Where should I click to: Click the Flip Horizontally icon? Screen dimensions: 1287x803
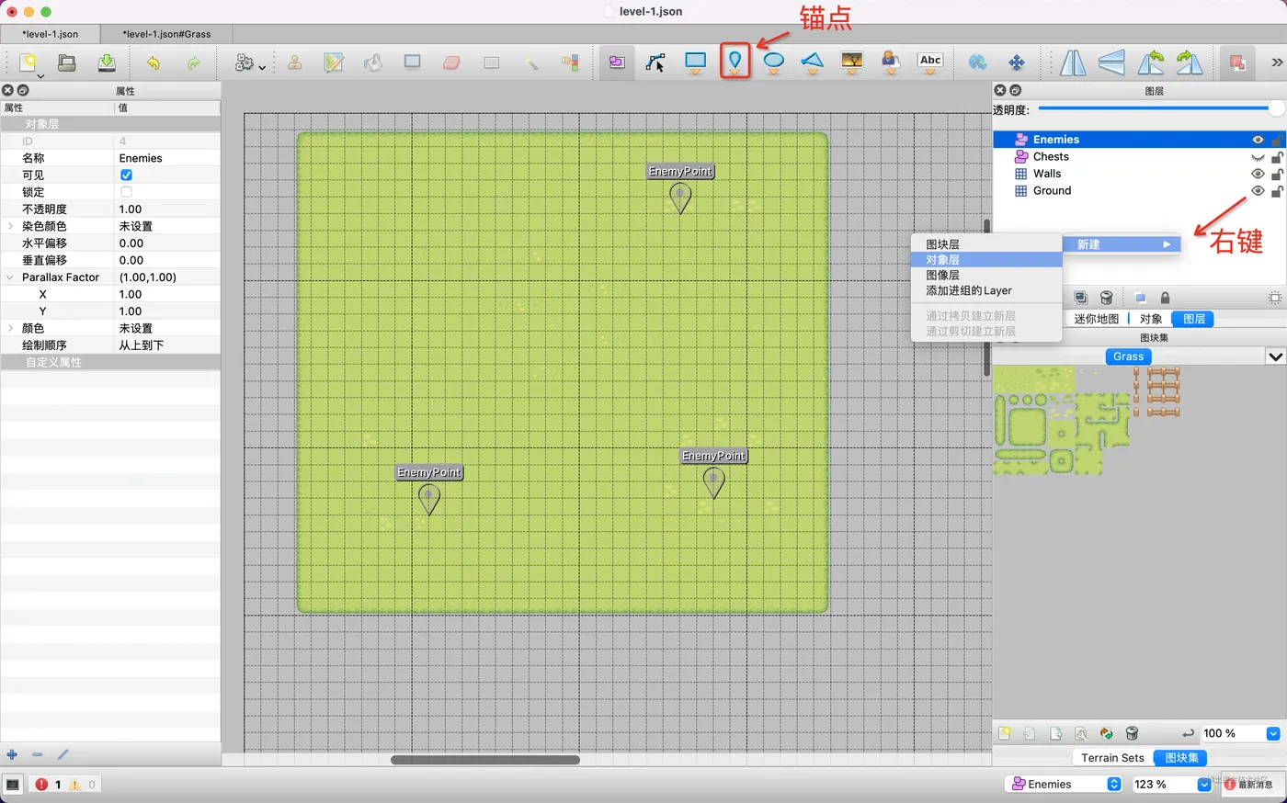click(1073, 62)
